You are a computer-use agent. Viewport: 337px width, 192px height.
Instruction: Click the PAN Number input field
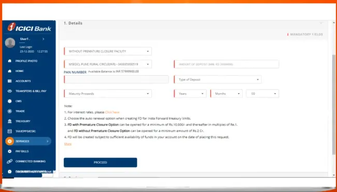coord(116,79)
